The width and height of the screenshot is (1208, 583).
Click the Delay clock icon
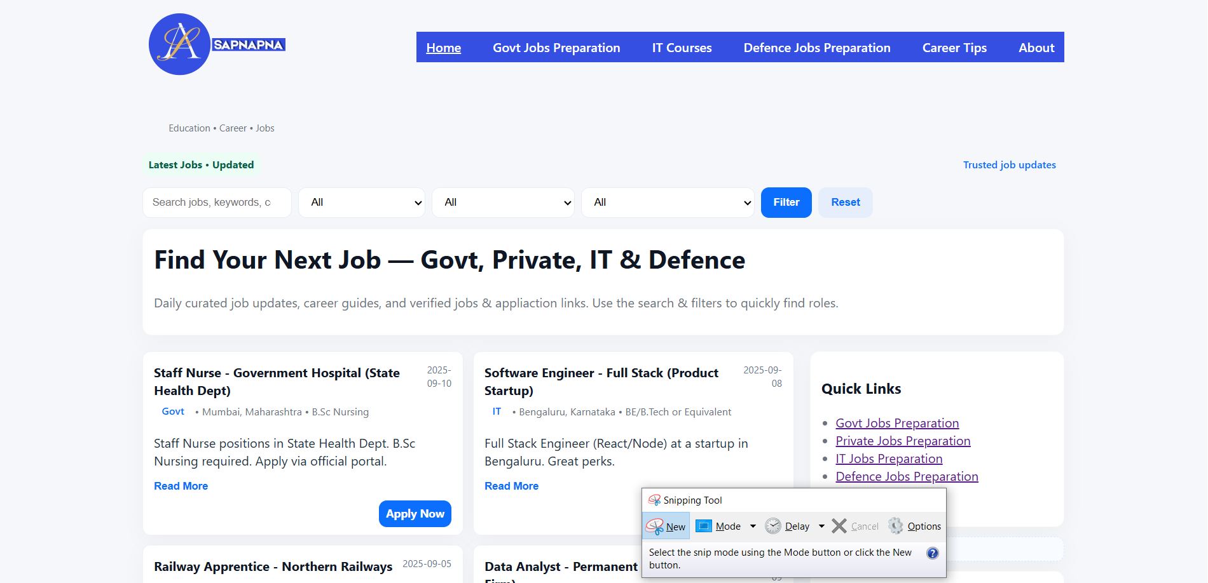click(x=773, y=526)
